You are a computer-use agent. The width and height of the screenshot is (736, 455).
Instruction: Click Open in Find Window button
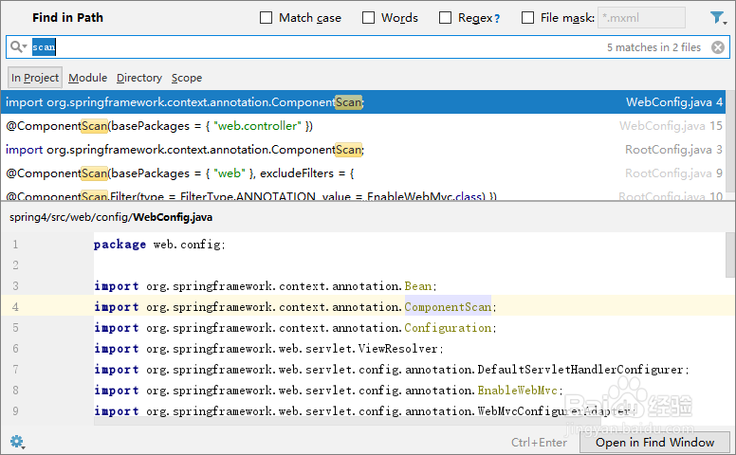pos(654,442)
